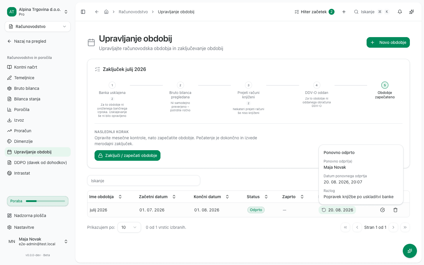Delete the julij 2026 period with trash icon
424x265 pixels.
[x=395, y=210]
